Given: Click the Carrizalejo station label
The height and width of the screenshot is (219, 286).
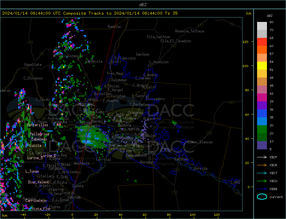Looking at the screenshot, I should coord(36,201).
